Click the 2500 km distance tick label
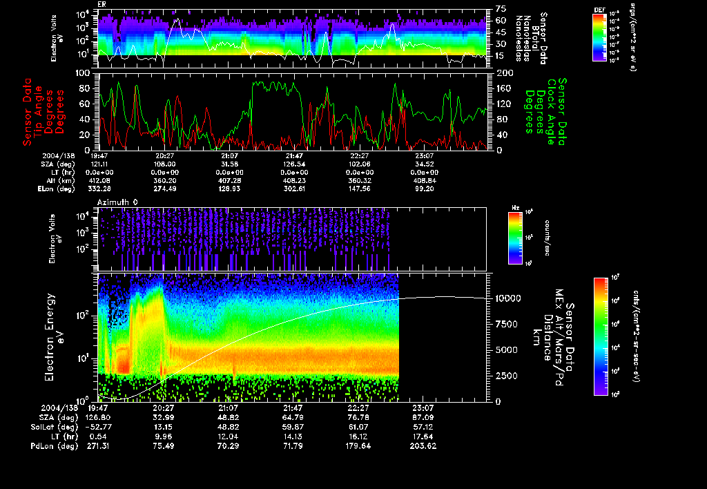The image size is (707, 489). pos(507,376)
